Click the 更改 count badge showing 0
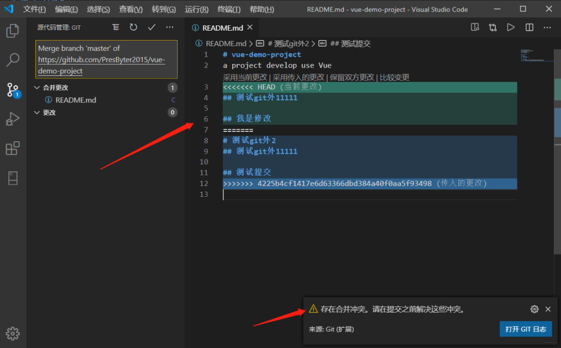 [x=172, y=112]
